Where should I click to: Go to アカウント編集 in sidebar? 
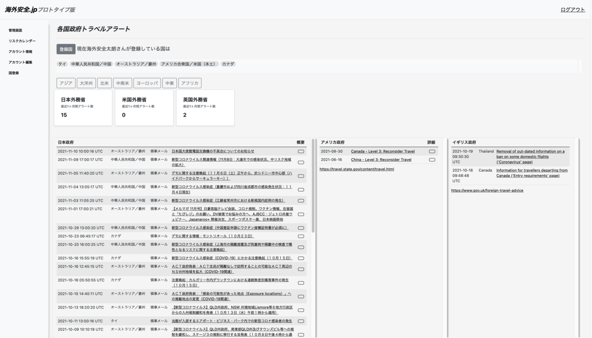pos(20,62)
